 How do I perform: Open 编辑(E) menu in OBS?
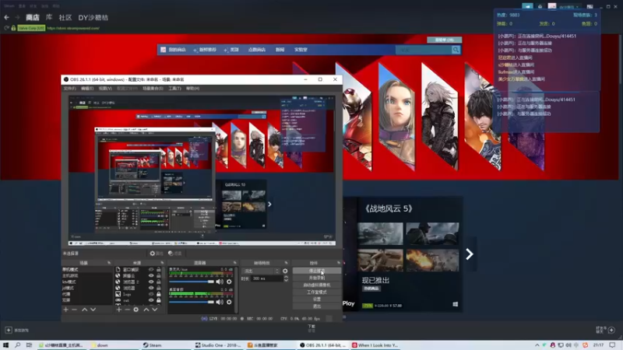[87, 88]
